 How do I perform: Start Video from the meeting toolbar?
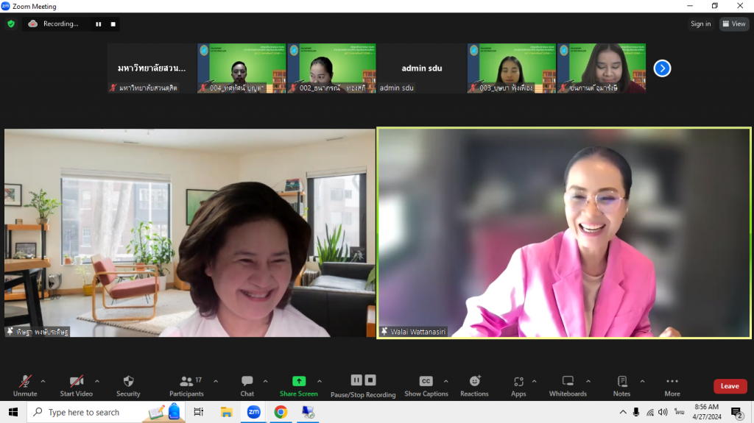tap(76, 385)
